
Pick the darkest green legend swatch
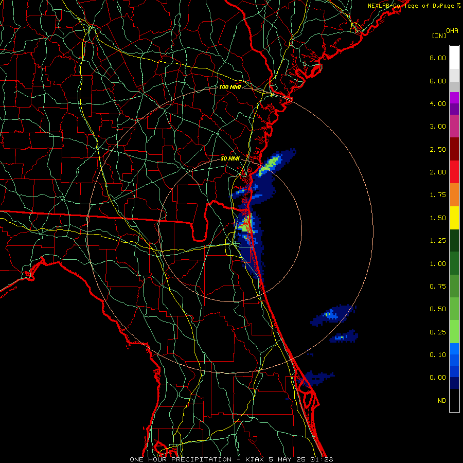[x=454, y=241]
